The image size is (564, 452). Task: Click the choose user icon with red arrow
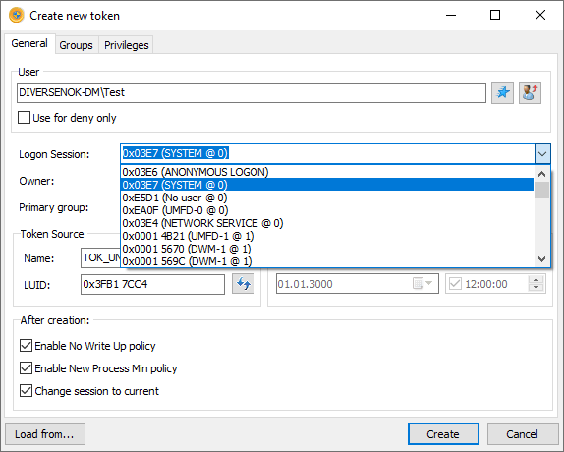click(x=530, y=92)
